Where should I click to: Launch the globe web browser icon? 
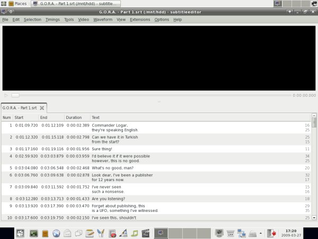pyautogui.click(x=56, y=233)
